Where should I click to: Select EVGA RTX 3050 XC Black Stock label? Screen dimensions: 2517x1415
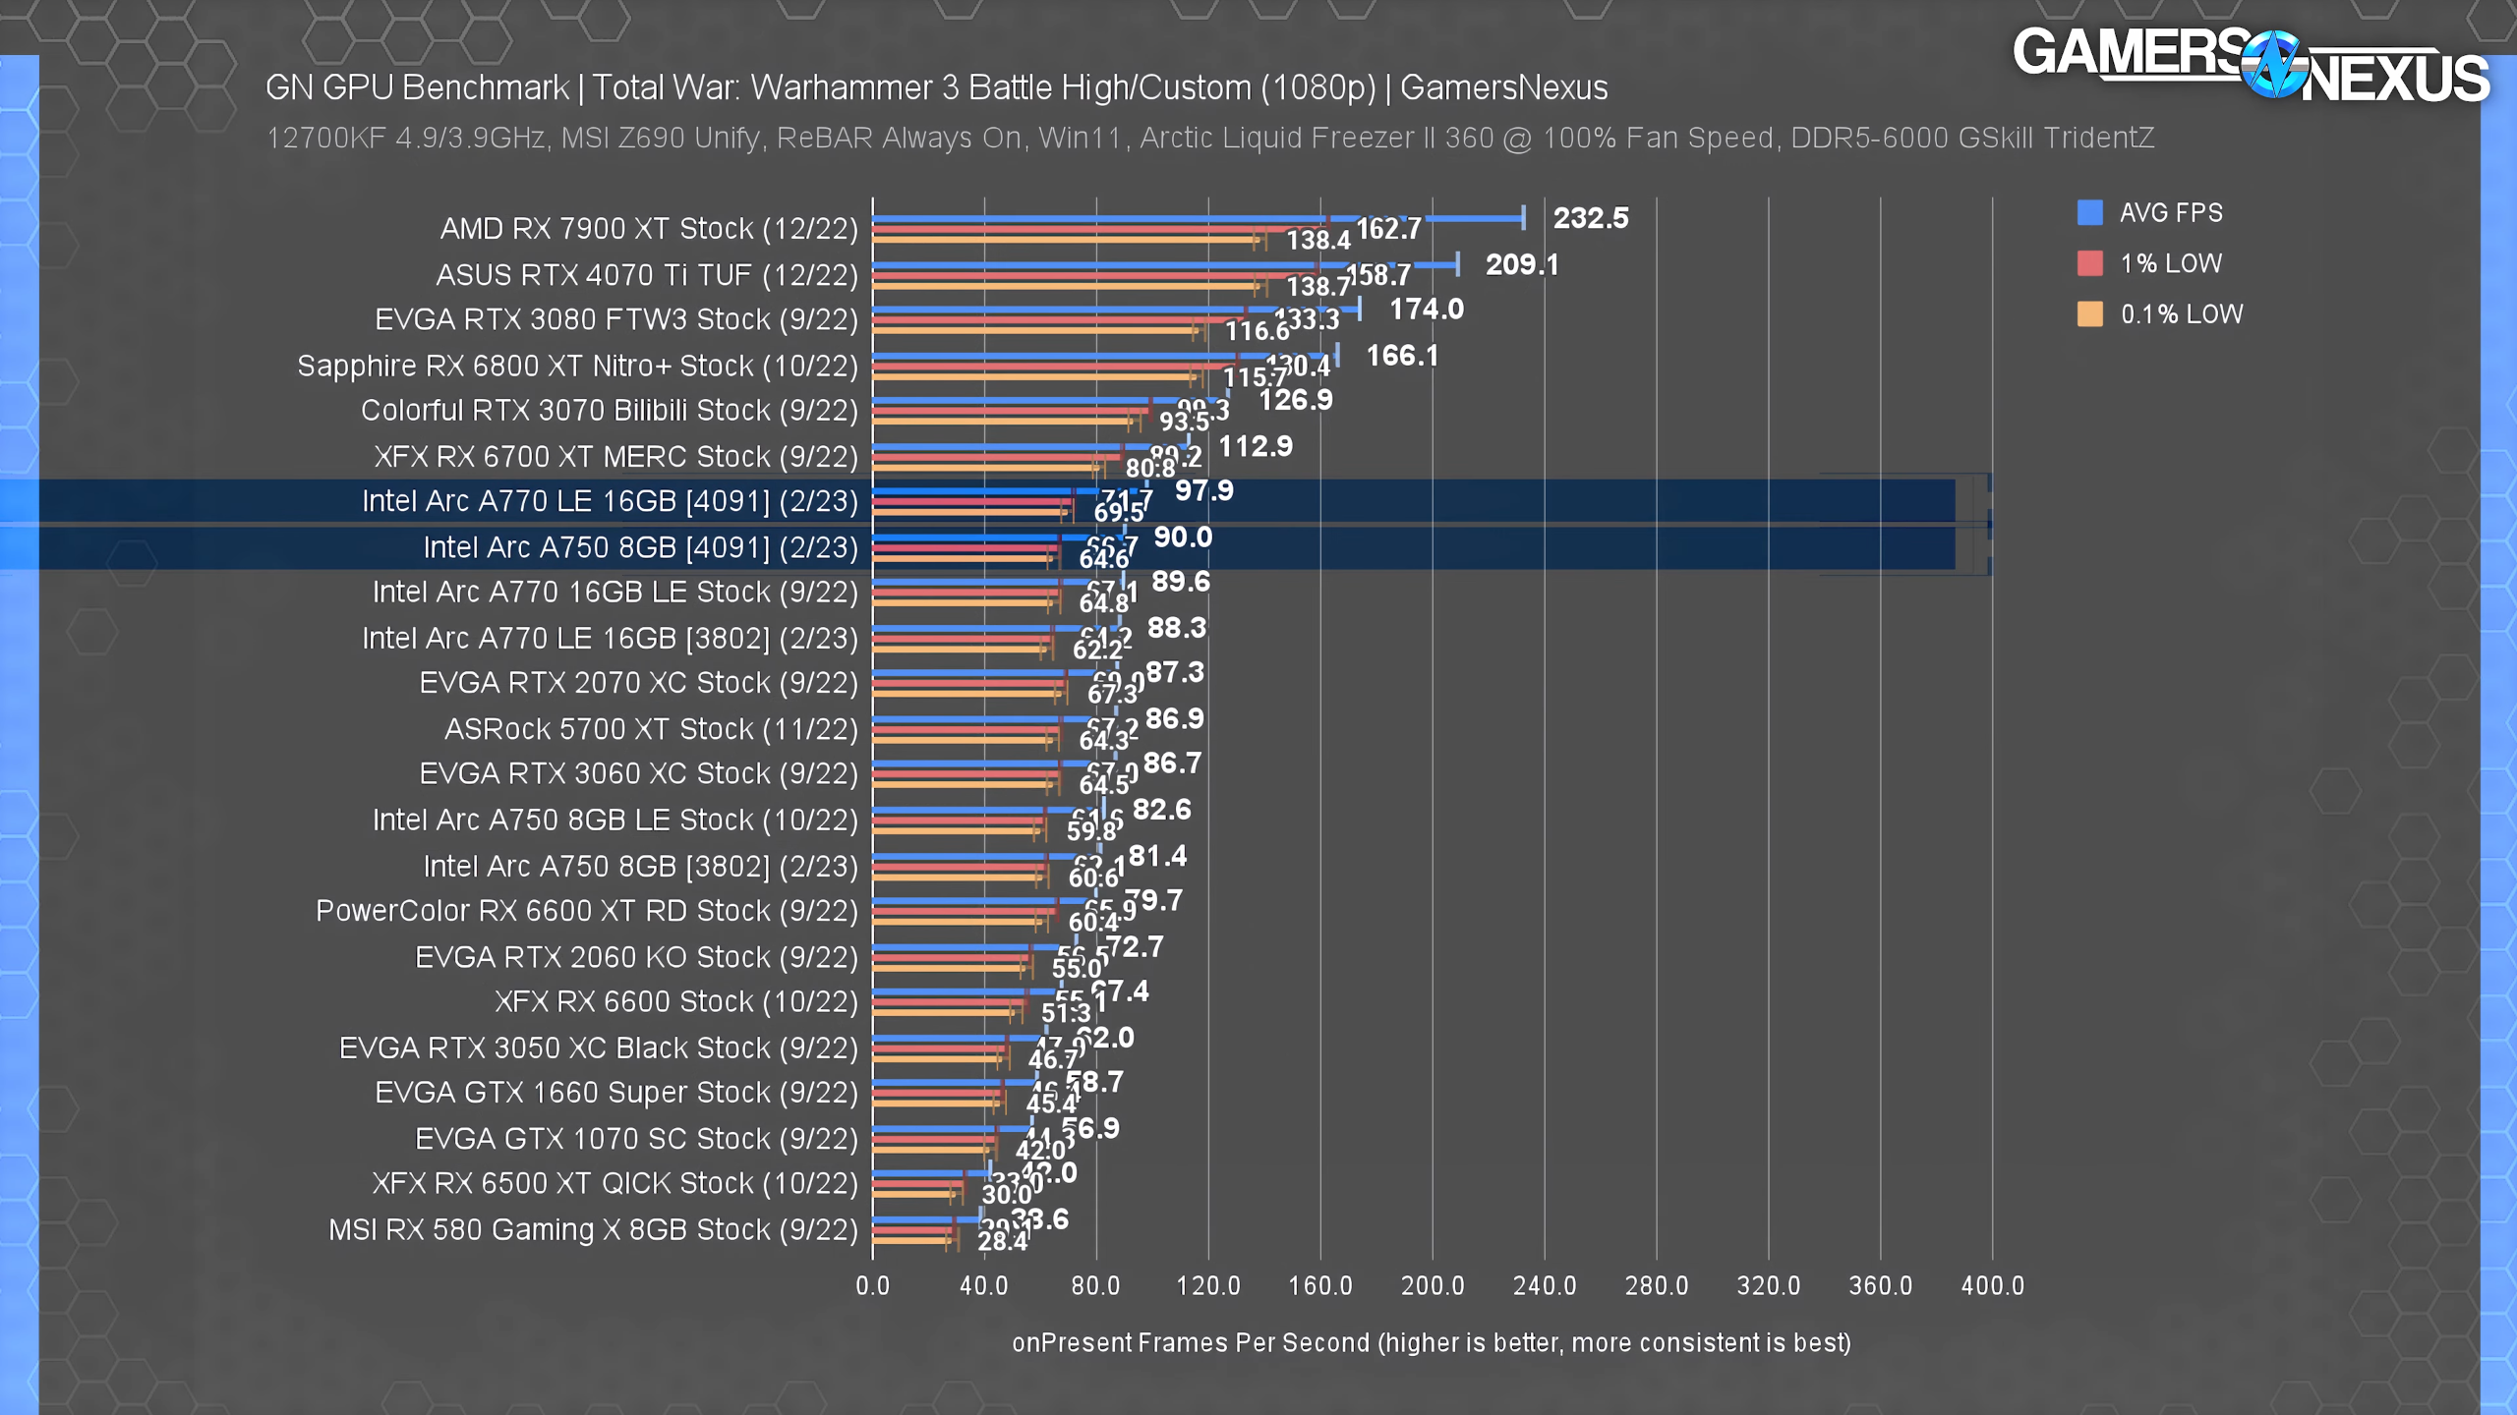(x=599, y=1048)
